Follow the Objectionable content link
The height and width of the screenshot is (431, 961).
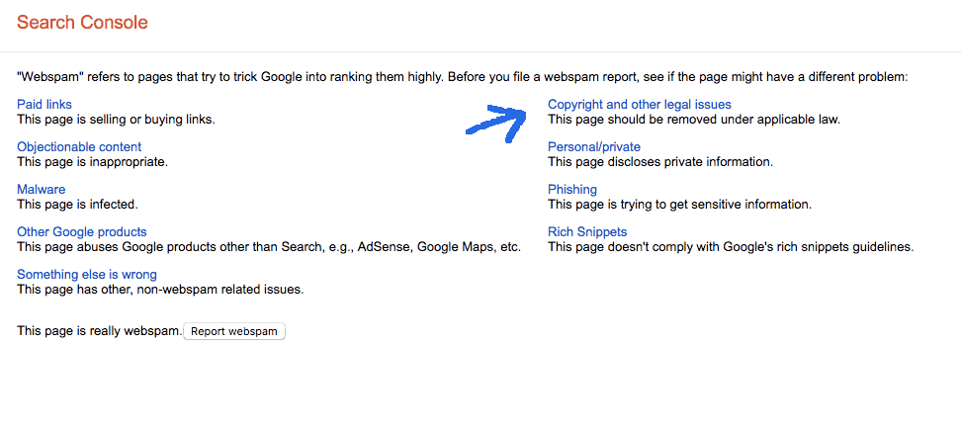(x=79, y=147)
